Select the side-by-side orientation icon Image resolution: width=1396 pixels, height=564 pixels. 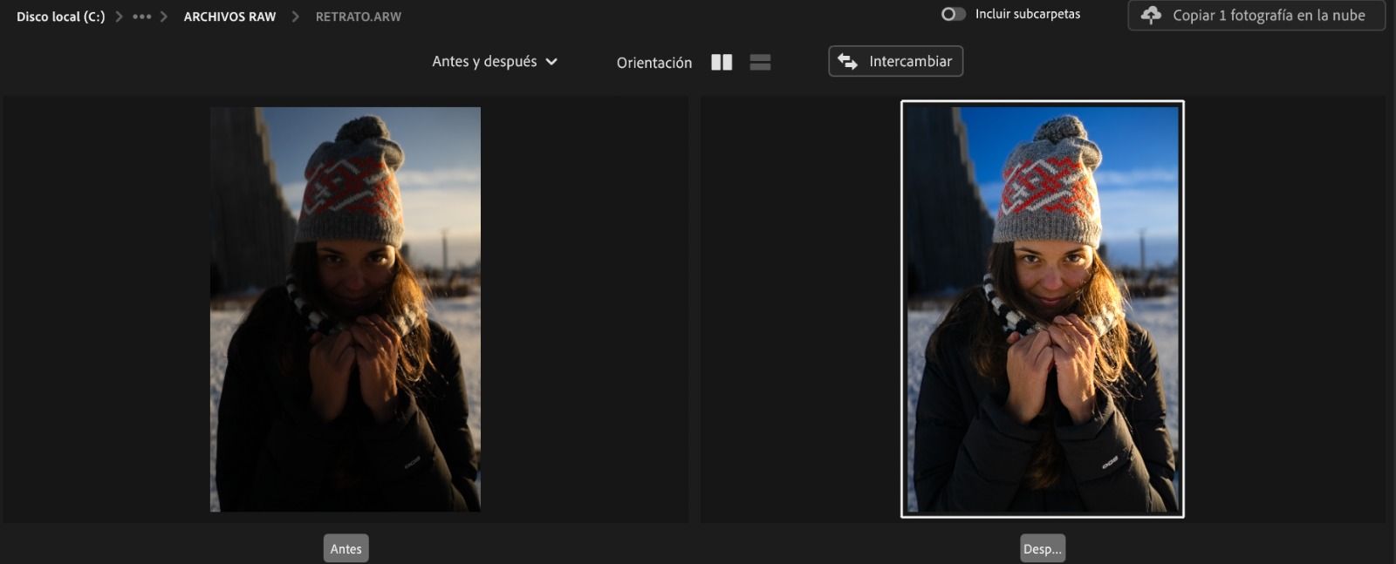coord(722,62)
